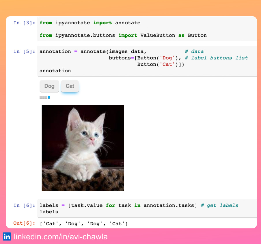The width and height of the screenshot is (261, 244).
Task: Click the Out[6] output prompt
Action: click(x=24, y=223)
